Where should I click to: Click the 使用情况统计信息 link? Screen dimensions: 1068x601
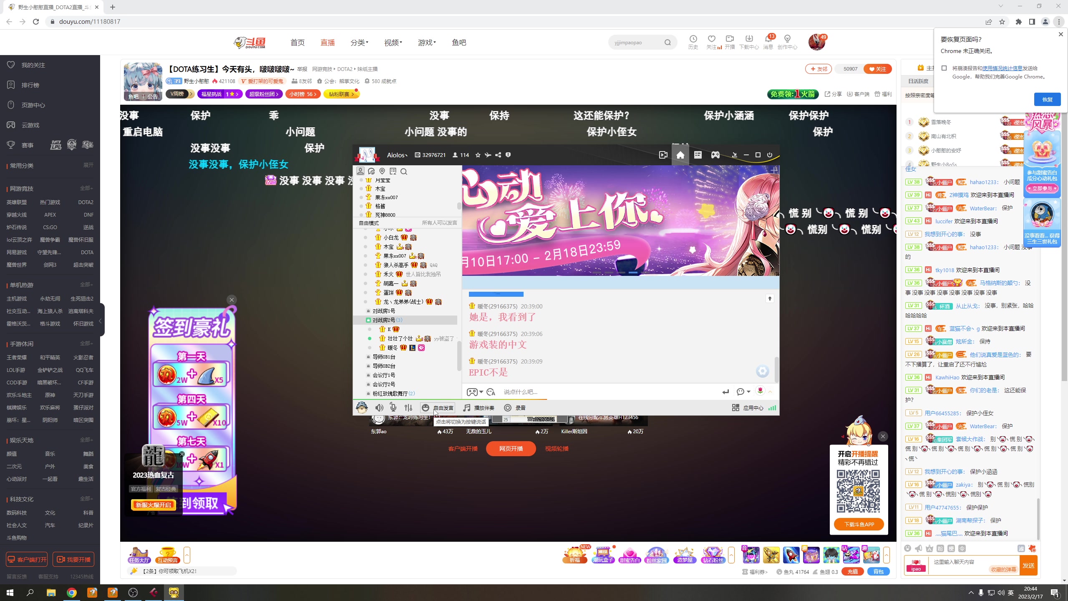[1002, 68]
